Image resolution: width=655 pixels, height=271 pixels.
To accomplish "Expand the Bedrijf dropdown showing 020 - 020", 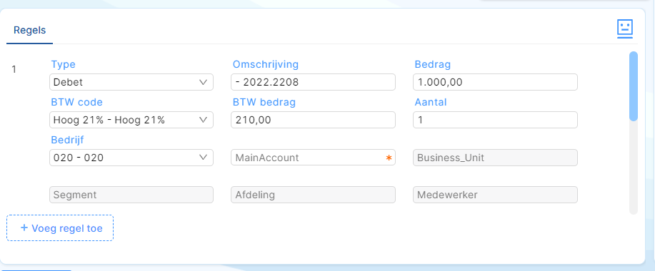I will tap(131, 158).
